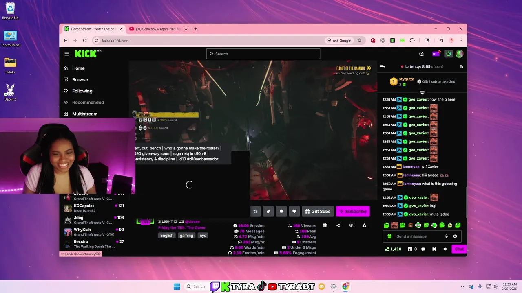Open WhyKiah recommended channel
The height and width of the screenshot is (293, 522).
(x=94, y=232)
